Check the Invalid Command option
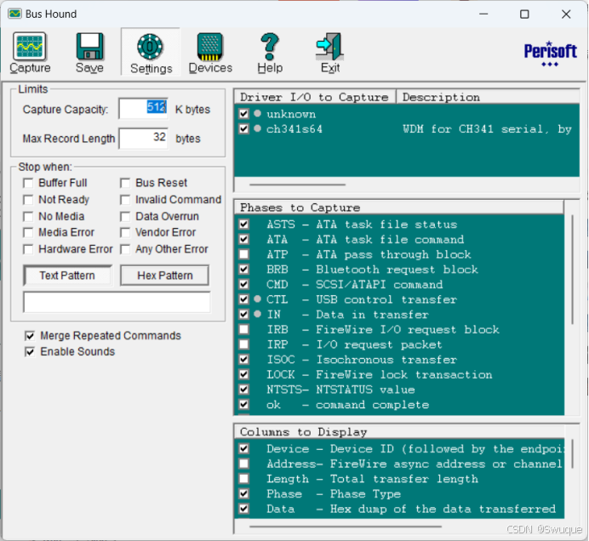The width and height of the screenshot is (589, 541). tap(125, 200)
